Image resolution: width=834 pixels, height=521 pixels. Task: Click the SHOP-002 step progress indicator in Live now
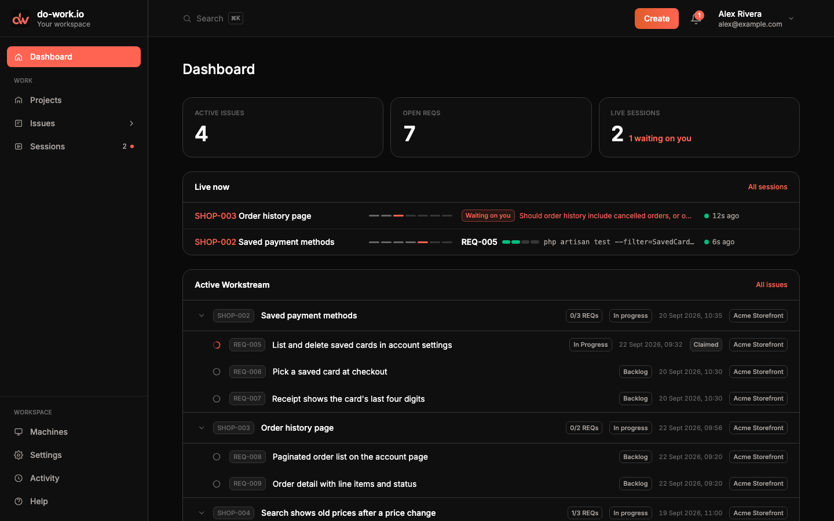point(411,242)
